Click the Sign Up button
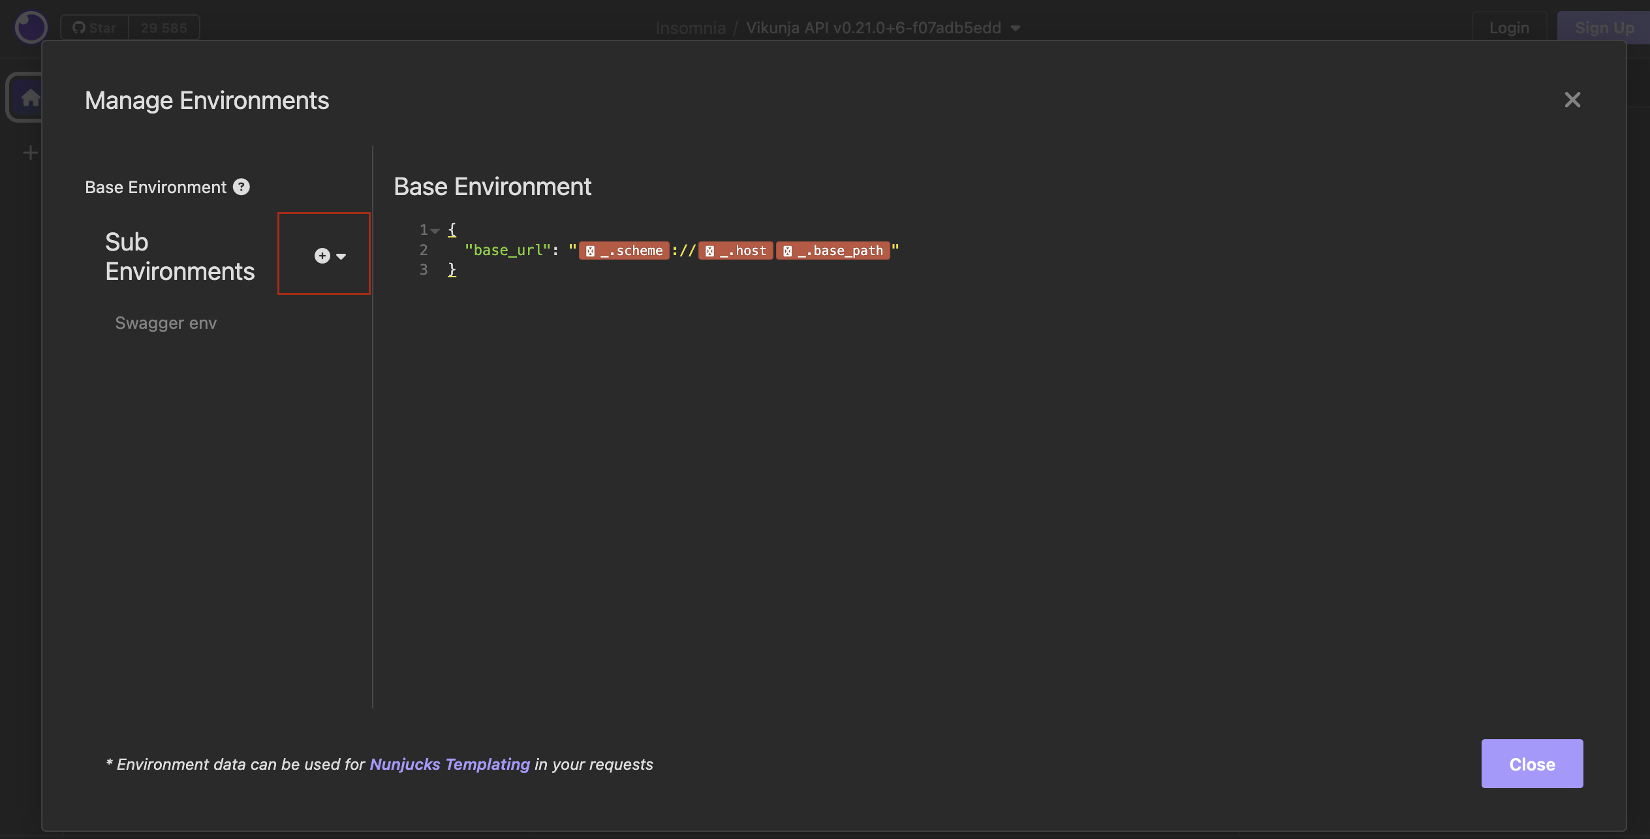 tap(1604, 28)
